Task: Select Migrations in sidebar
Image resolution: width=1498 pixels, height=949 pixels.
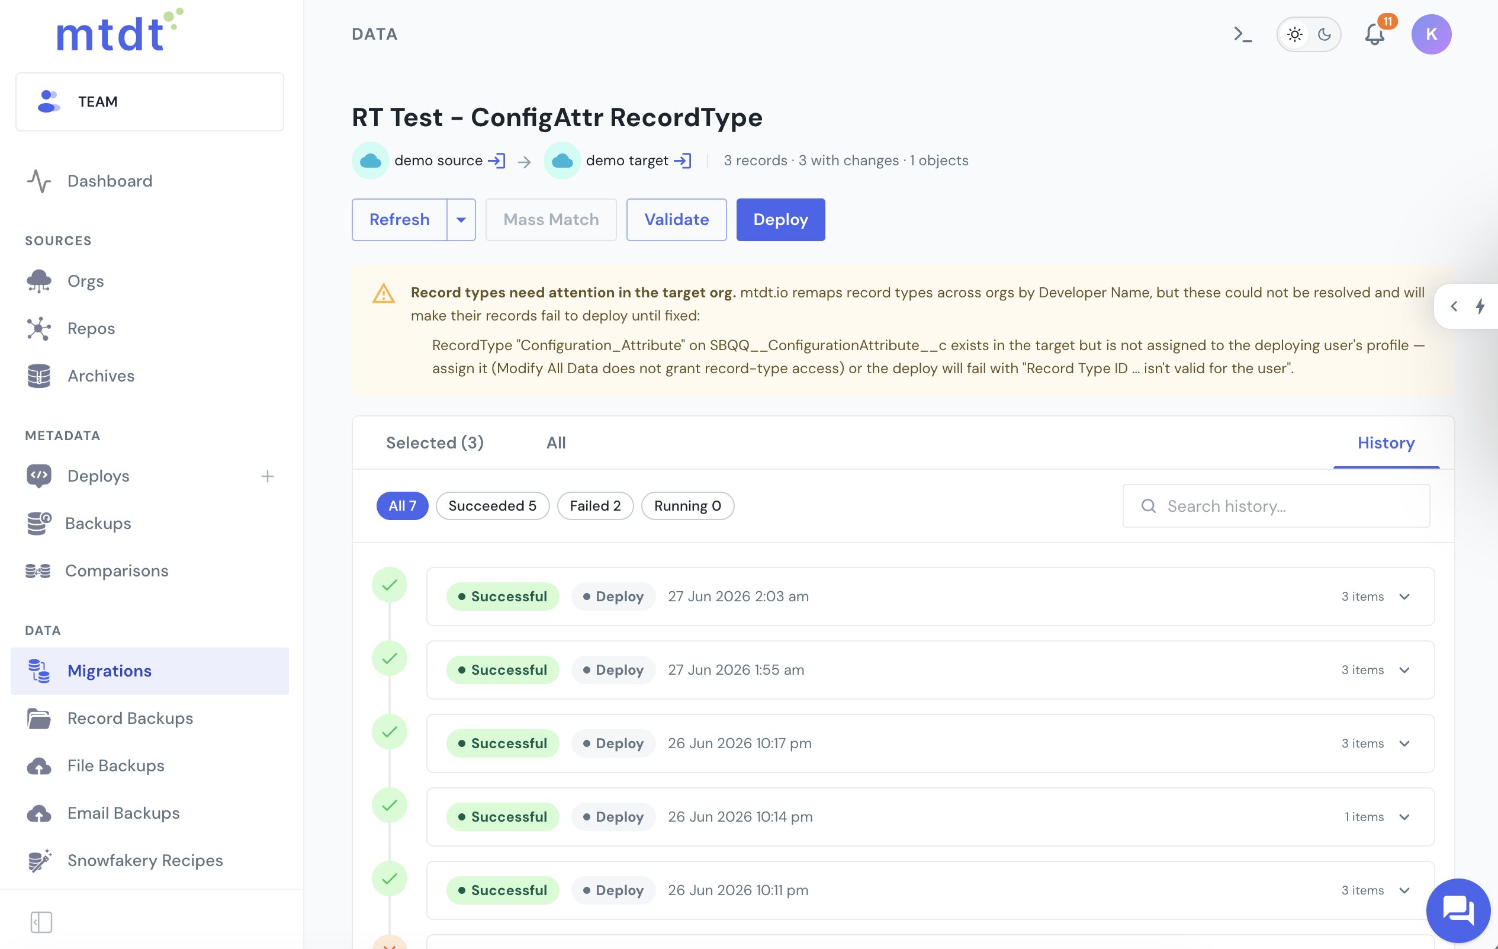Action: coord(150,671)
